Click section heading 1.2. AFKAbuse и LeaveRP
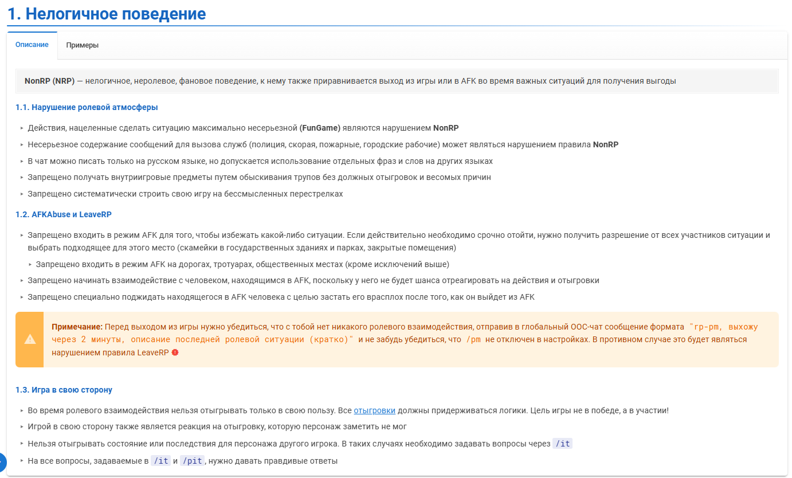The image size is (792, 478). pyautogui.click(x=64, y=214)
